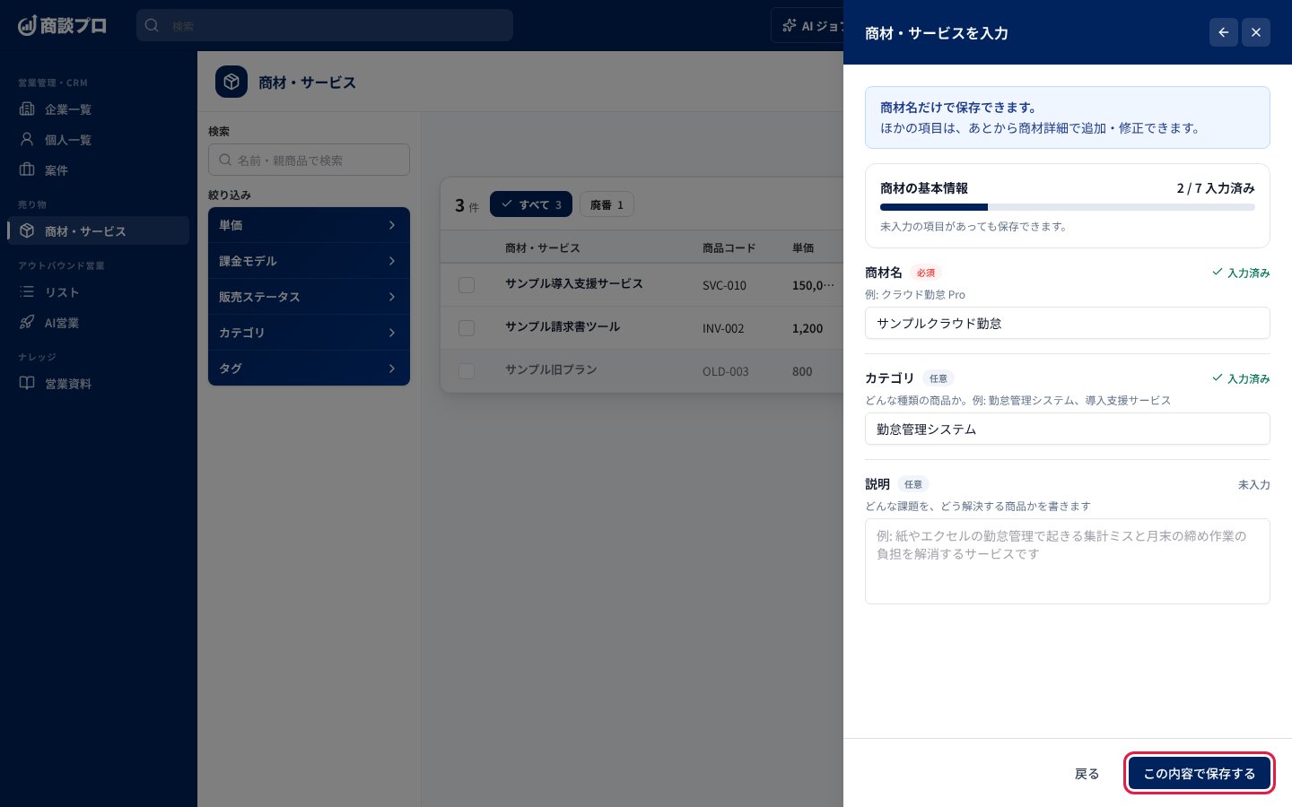
Task: Click the AI営業 rocket icon
Action: pos(27,323)
